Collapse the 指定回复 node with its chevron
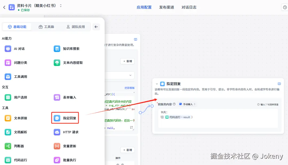 click(x=157, y=84)
